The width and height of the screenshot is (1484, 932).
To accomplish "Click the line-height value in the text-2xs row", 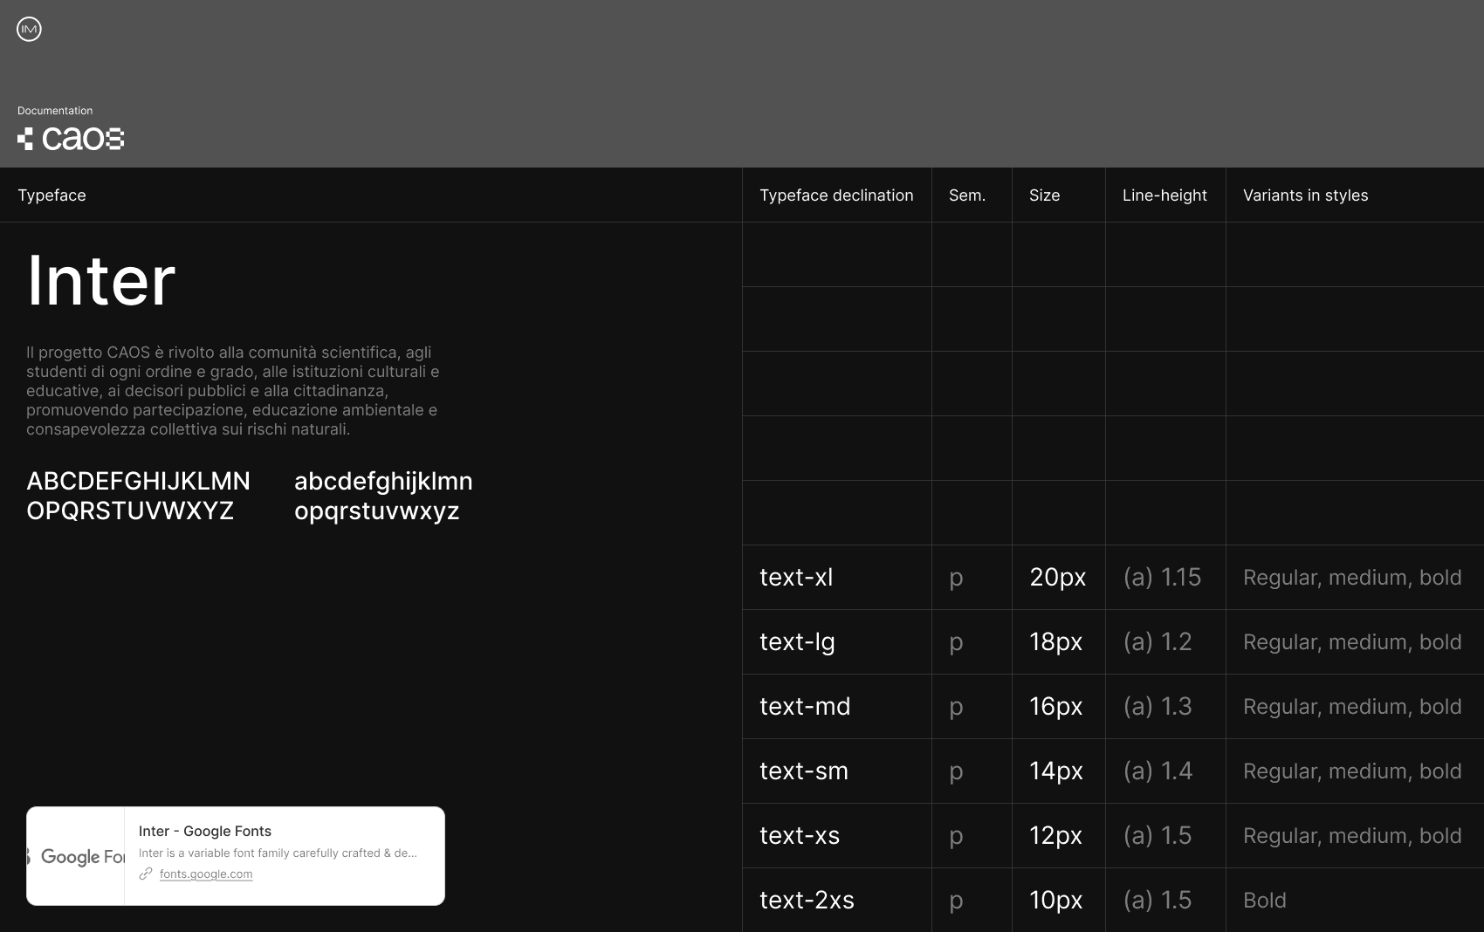I will pyautogui.click(x=1158, y=901).
